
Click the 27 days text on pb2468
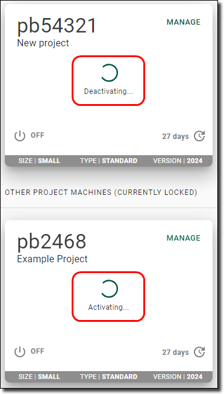(x=175, y=352)
